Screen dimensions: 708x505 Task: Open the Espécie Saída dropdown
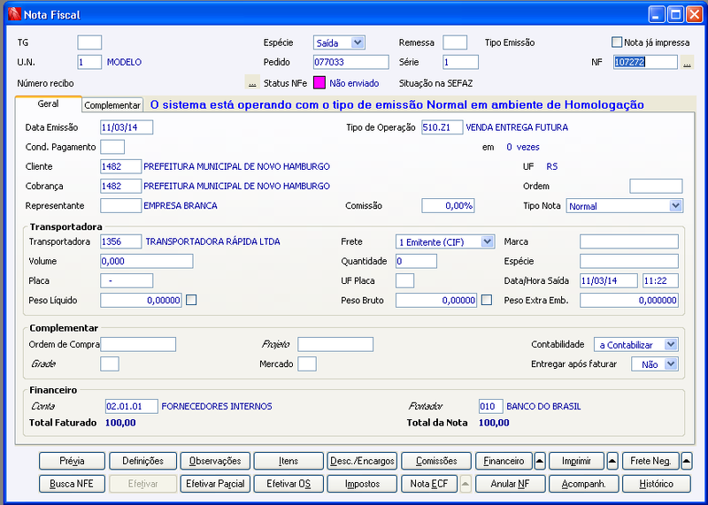coord(339,42)
